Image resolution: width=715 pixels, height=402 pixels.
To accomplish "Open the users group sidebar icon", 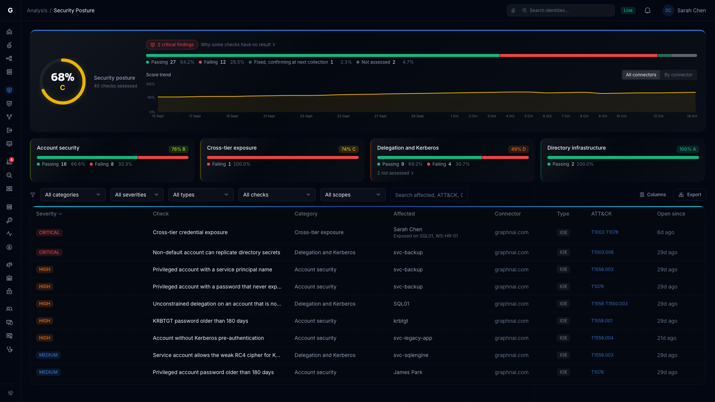I will [10, 309].
